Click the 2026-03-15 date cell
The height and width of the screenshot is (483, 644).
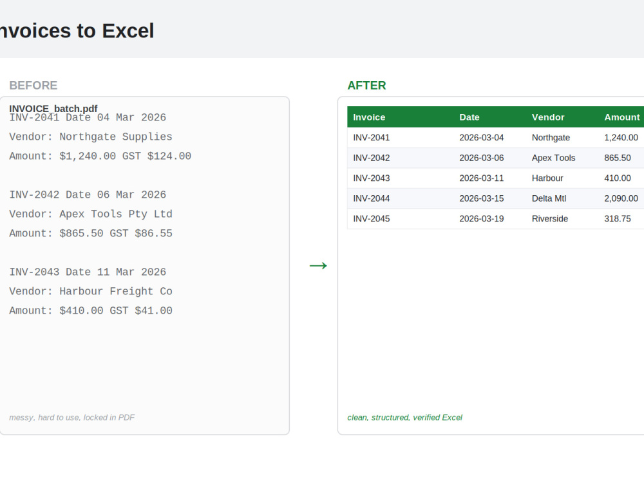point(490,198)
